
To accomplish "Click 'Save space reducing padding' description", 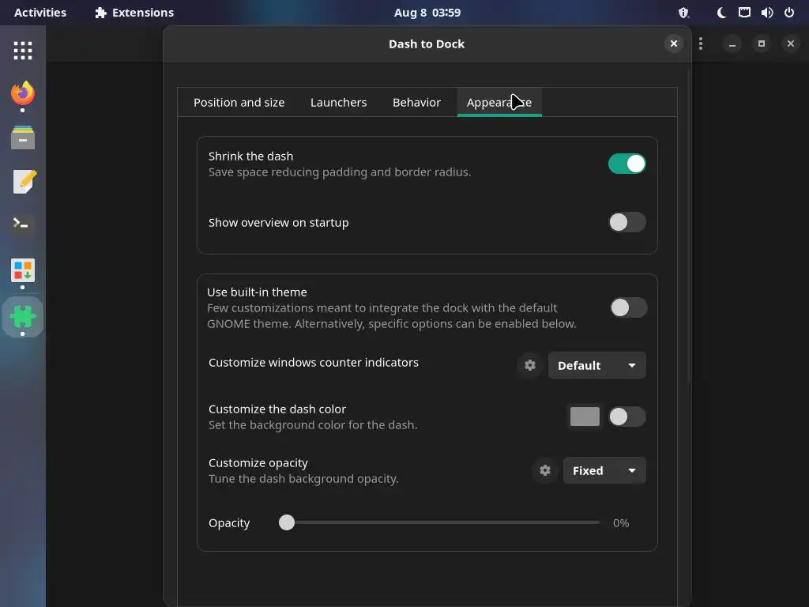I will tap(340, 172).
